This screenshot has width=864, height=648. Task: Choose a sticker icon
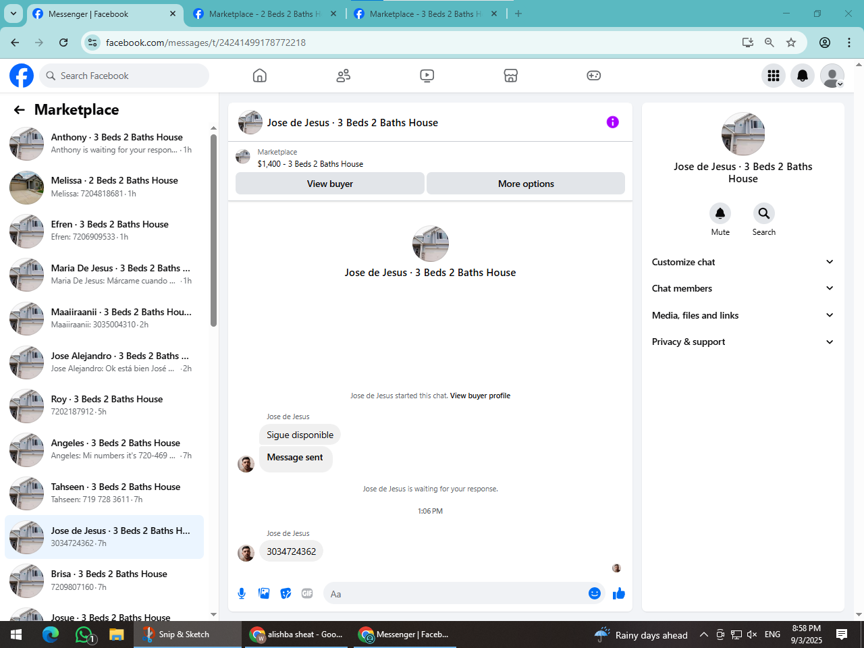286,593
